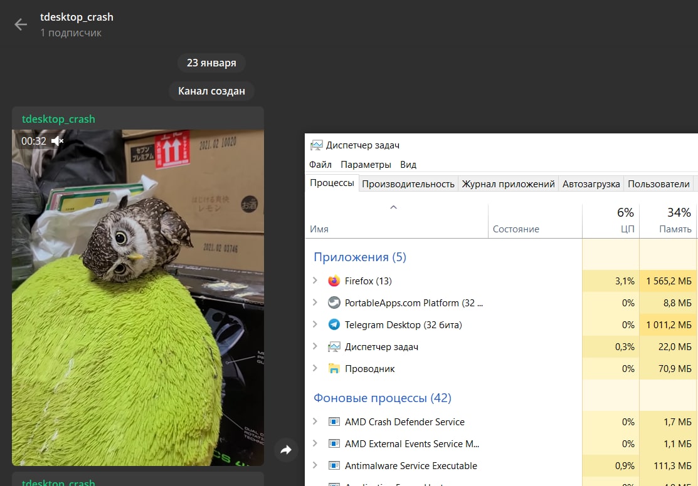
Task: Switch to the Производительность tab
Action: click(408, 184)
